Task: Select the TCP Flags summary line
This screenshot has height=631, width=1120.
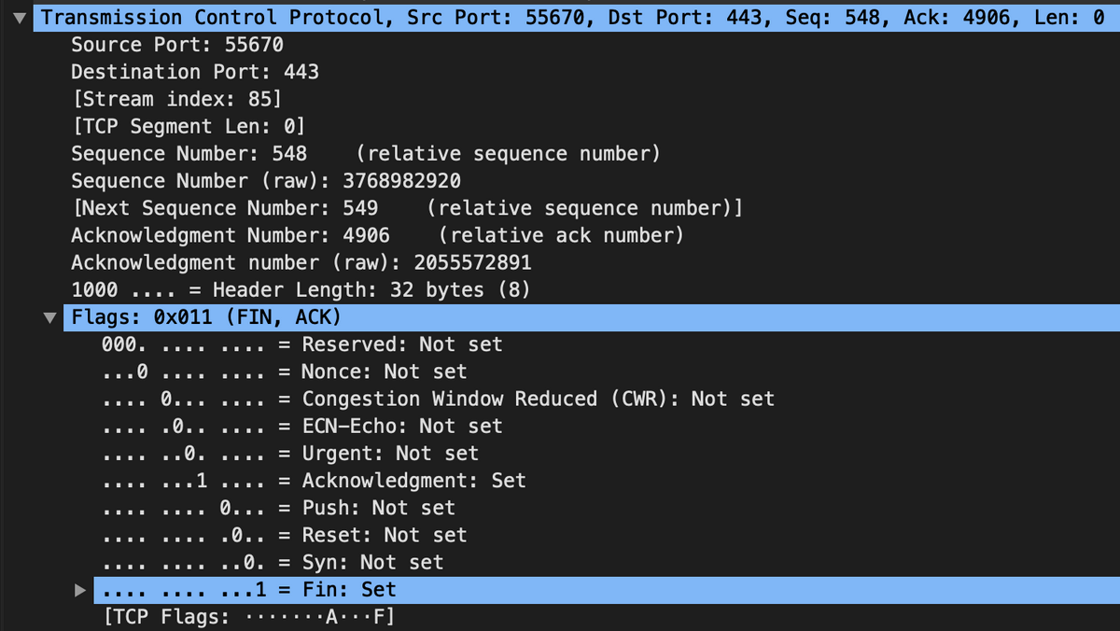Action: [249, 617]
